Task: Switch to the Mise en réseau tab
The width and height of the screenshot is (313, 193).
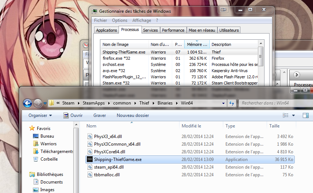Action: point(202,30)
